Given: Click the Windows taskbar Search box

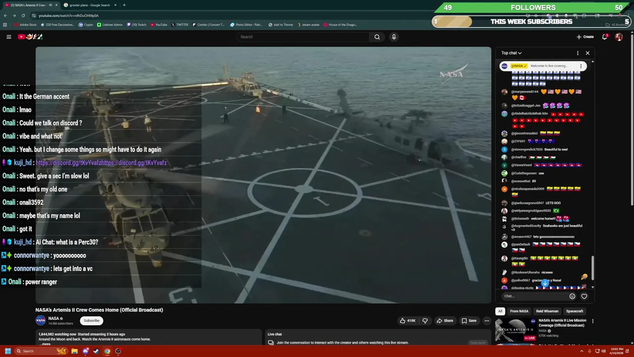Looking at the screenshot, I should (x=42, y=351).
